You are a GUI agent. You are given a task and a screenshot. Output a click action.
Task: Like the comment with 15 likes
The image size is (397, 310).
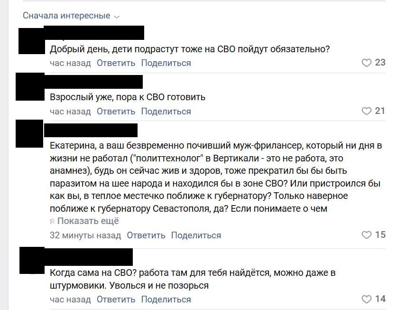366,235
